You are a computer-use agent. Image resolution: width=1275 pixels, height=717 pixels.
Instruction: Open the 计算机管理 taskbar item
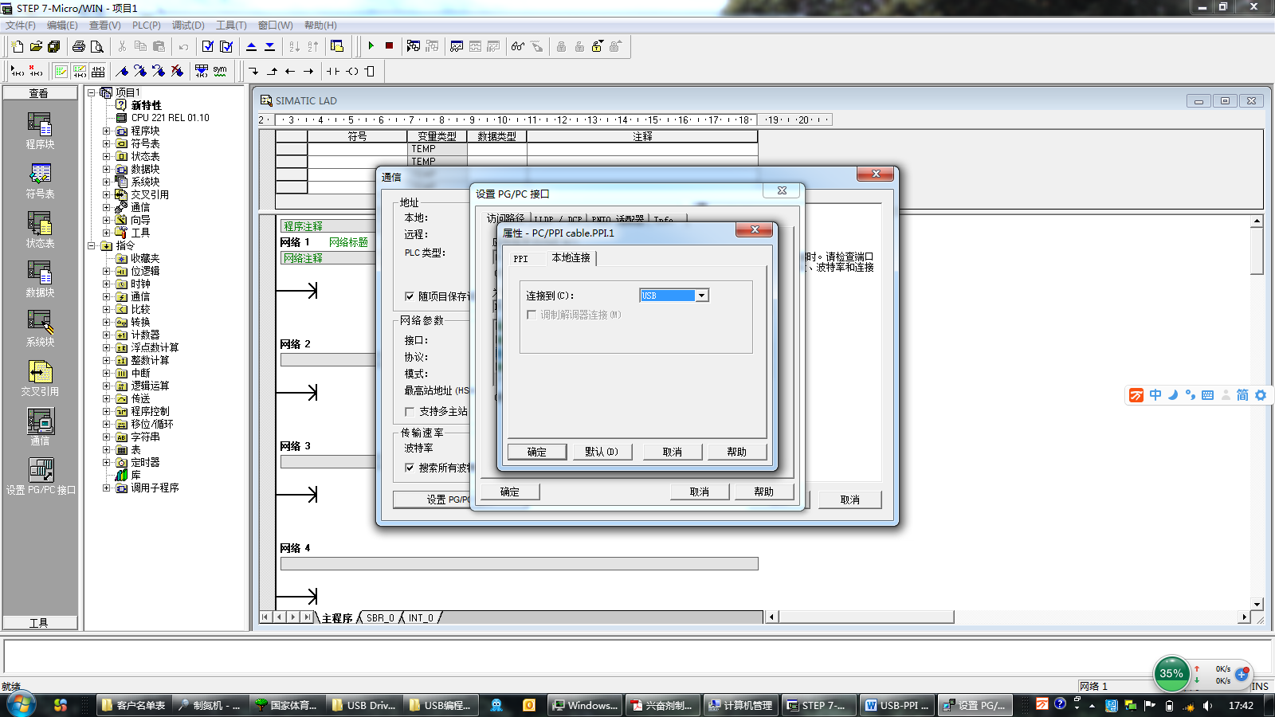(x=740, y=705)
